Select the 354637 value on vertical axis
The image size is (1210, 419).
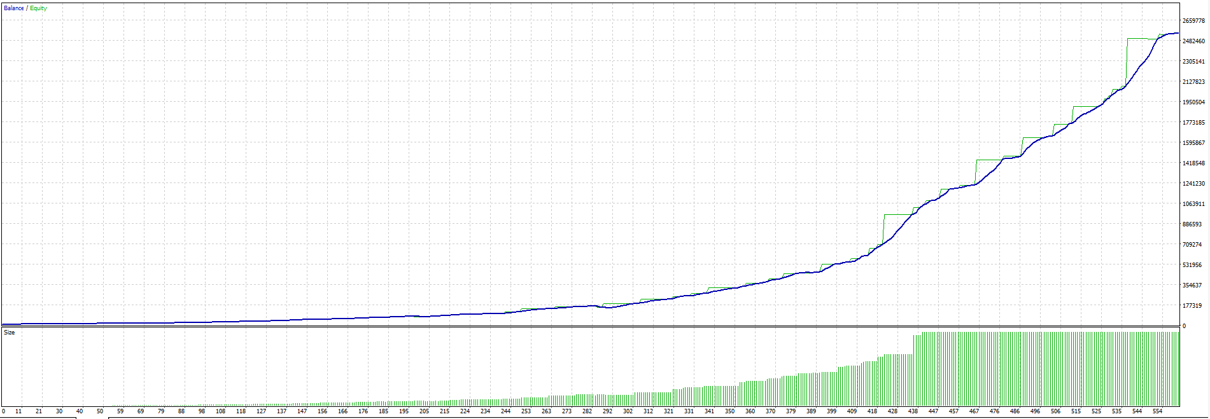(1192, 285)
